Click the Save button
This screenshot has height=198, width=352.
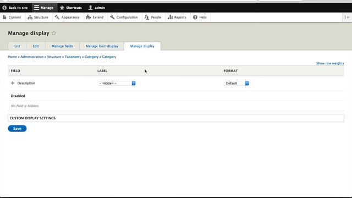[x=17, y=128]
